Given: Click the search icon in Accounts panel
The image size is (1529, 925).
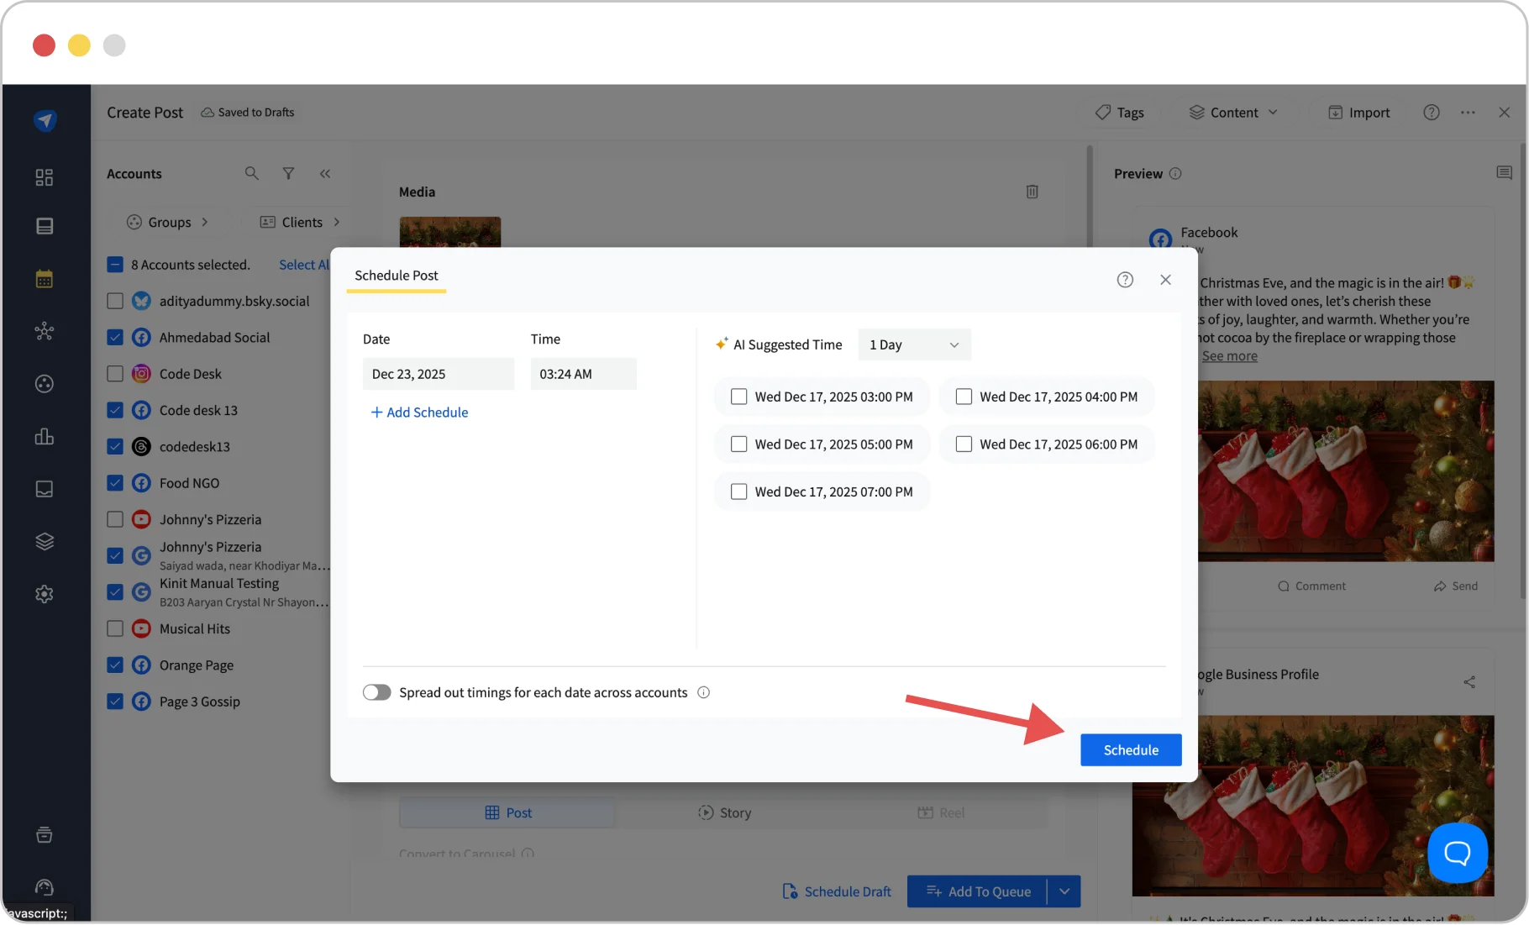Looking at the screenshot, I should click(251, 173).
